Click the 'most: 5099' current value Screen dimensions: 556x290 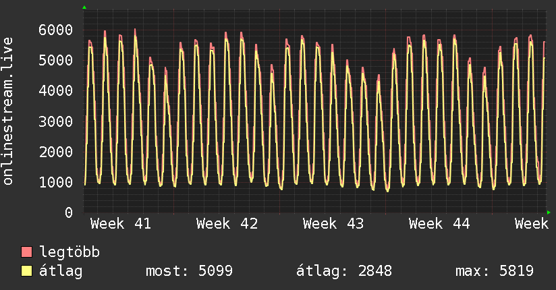pos(189,271)
